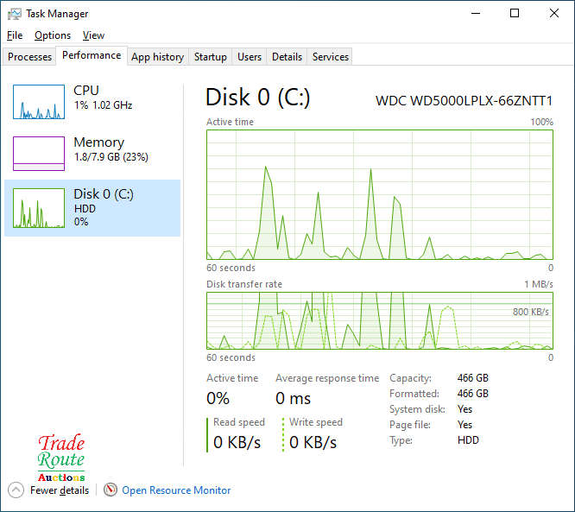Screen dimensions: 575x512
Task: Open the View menu
Action: tap(93, 35)
